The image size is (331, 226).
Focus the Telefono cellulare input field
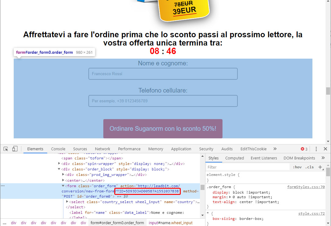point(163,101)
